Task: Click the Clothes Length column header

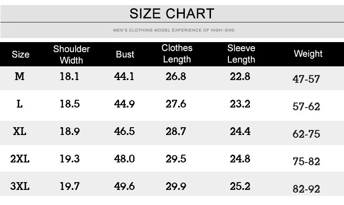Action: coord(177,54)
